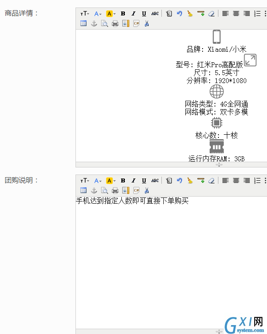Toggle Underline in 团购说明 editor toolbar

point(144,181)
